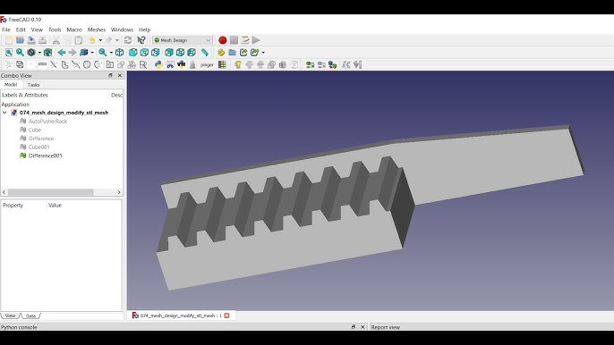
Task: Select the hidden Cube001 object
Action: [38, 147]
